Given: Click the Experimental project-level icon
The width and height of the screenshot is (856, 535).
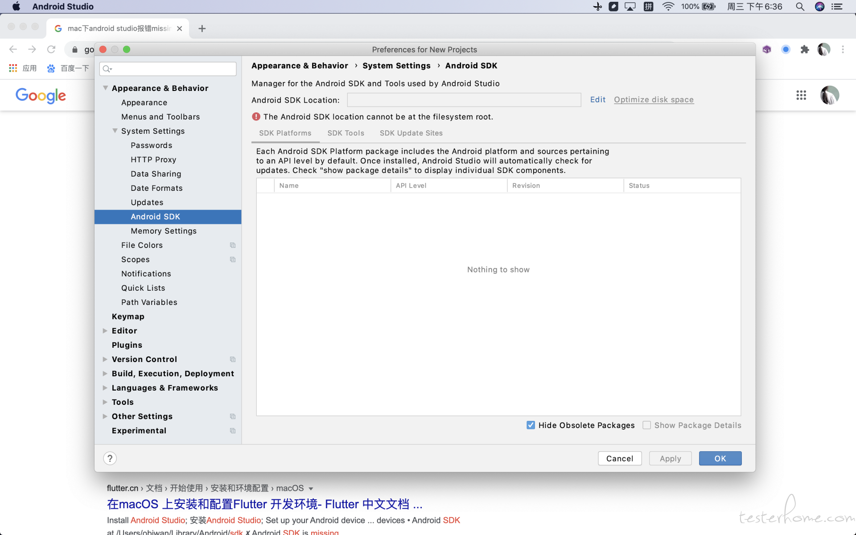Looking at the screenshot, I should pyautogui.click(x=233, y=431).
